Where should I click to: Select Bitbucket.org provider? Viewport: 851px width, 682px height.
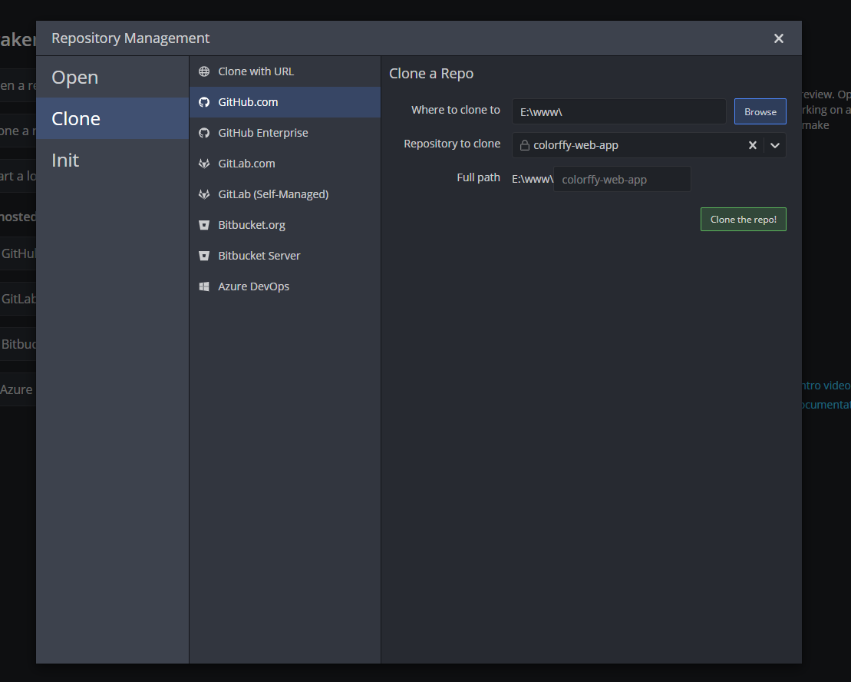(x=285, y=225)
